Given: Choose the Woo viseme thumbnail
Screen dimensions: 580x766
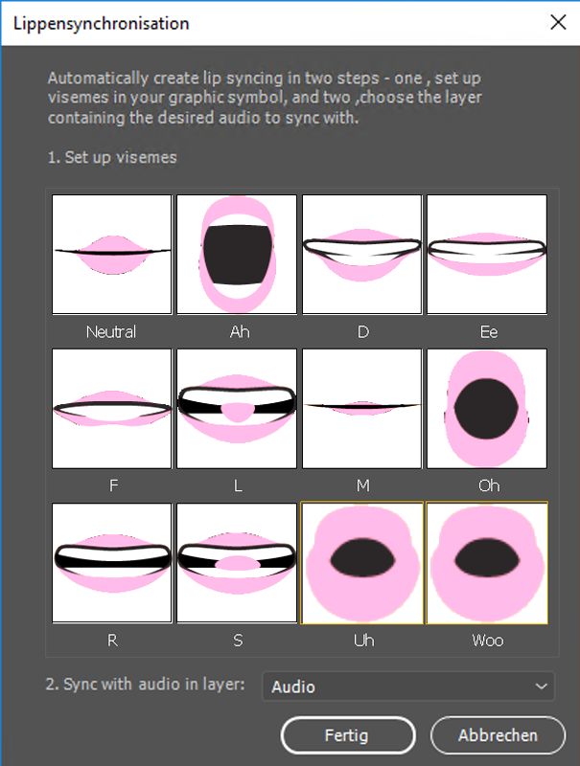Looking at the screenshot, I should pyautogui.click(x=487, y=563).
